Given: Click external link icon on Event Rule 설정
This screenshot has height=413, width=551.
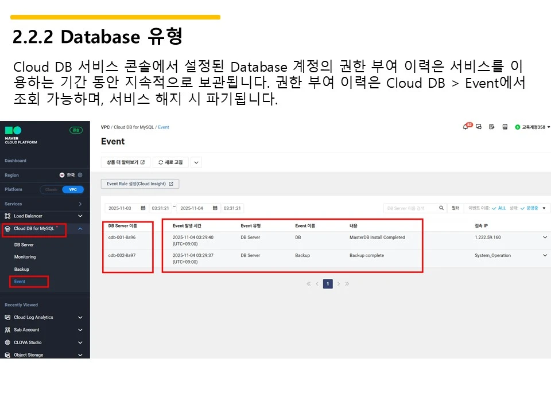Looking at the screenshot, I should point(171,184).
